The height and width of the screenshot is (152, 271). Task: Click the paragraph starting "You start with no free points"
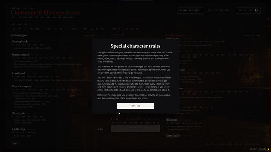134,70
